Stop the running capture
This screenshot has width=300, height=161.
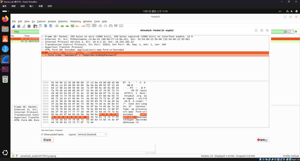(18, 26)
